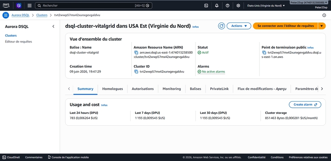Refresh the cluster details
Viewport: 331px width, 161px height.
coord(221,26)
